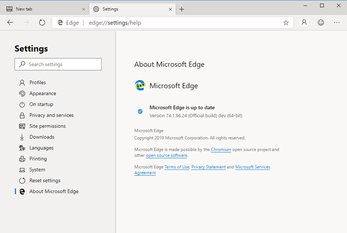Image resolution: width=347 pixels, height=233 pixels.
Task: Click the Settings heading in sidebar
Action: click(31, 49)
